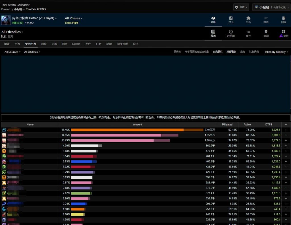This screenshot has width=291, height=225.
Task: Open the 组件 components icon
Action: pos(283,34)
